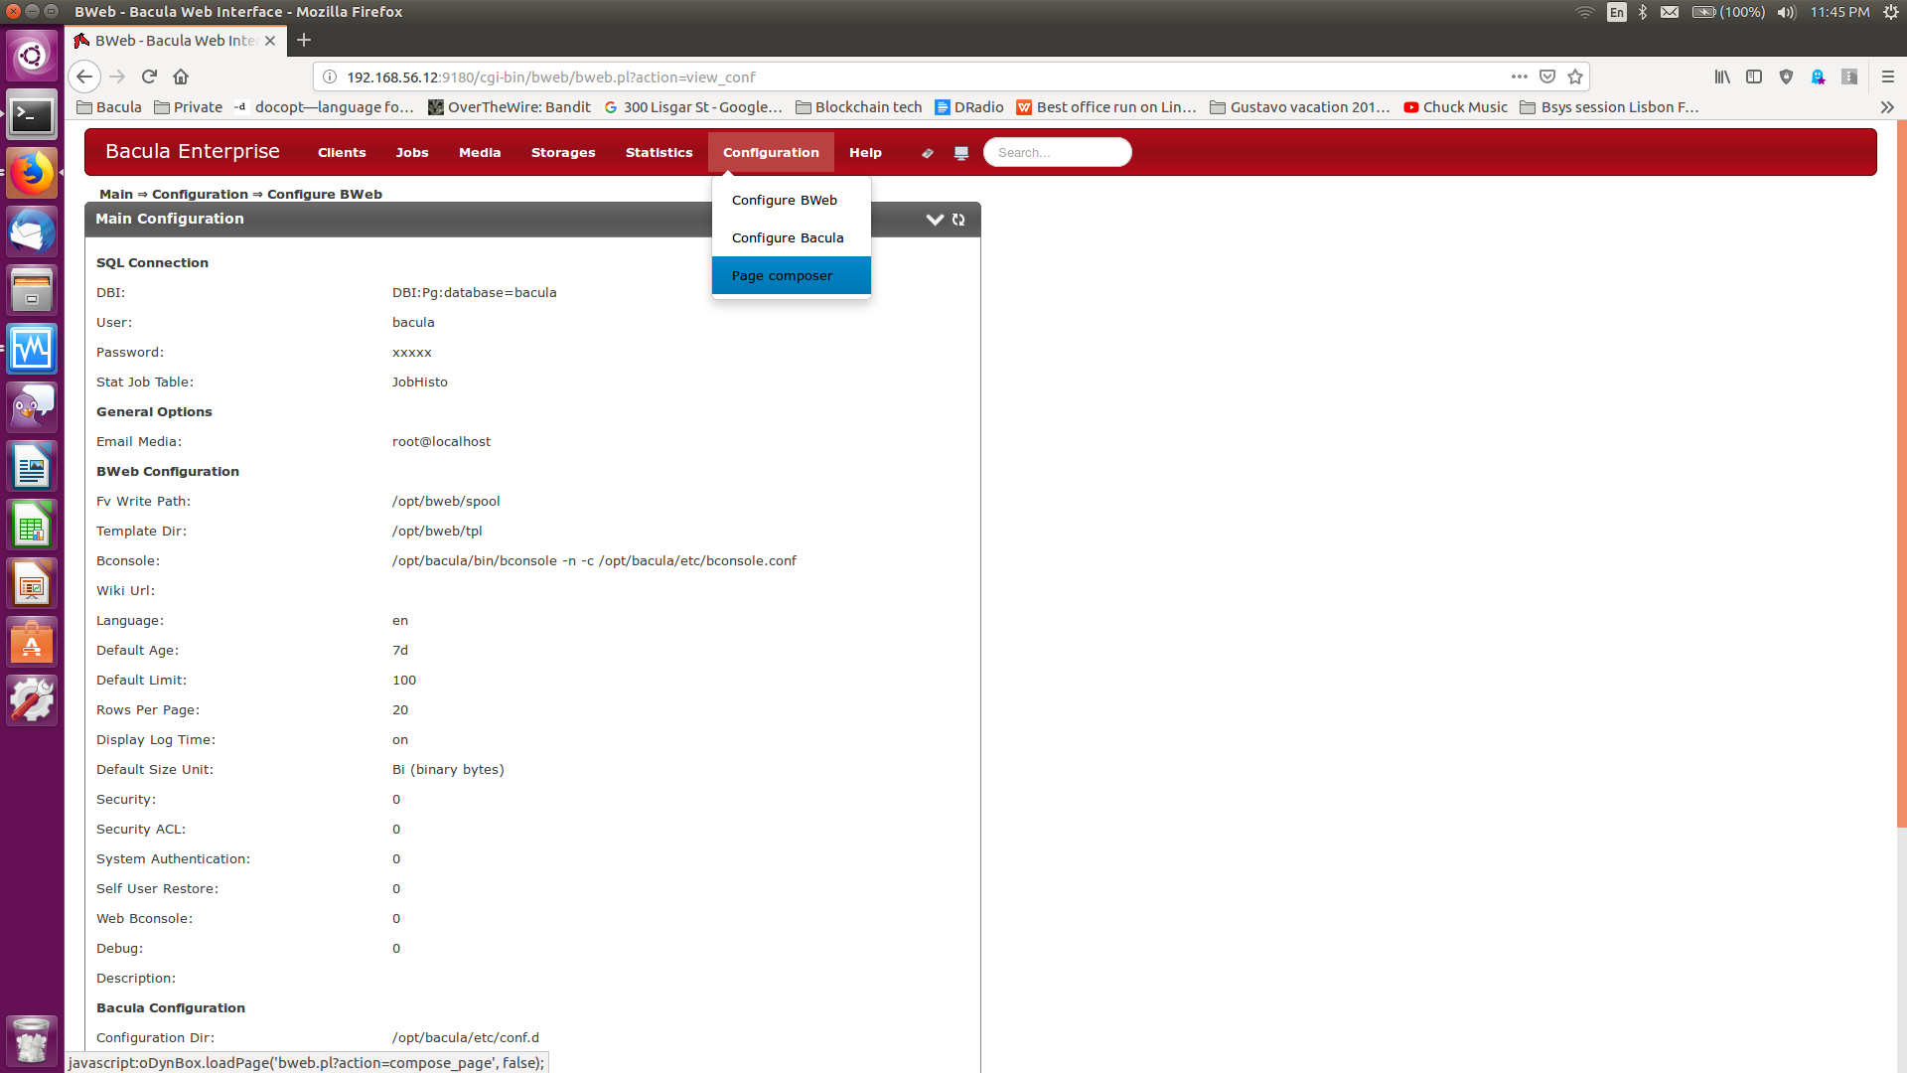1907x1073 pixels.
Task: Open the volume indicator in top panel
Action: tap(1787, 12)
